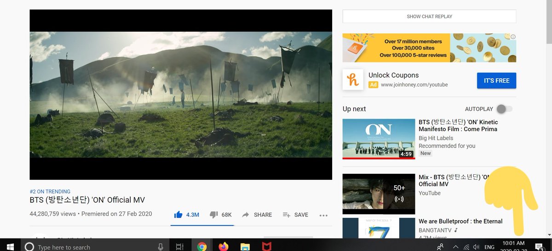This screenshot has height=251, width=552.
Task: Click the SHOW CHAT REPLAY button
Action: (429, 16)
